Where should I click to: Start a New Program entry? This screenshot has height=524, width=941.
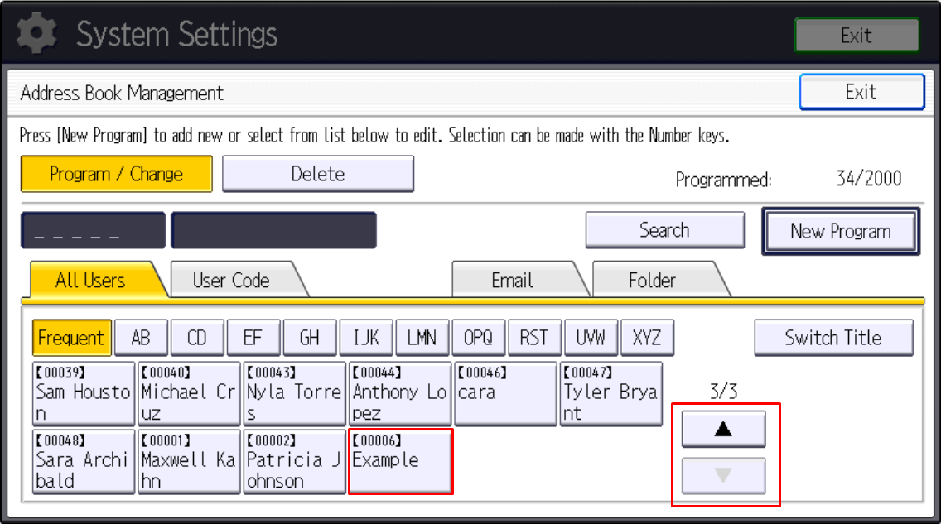pyautogui.click(x=840, y=231)
